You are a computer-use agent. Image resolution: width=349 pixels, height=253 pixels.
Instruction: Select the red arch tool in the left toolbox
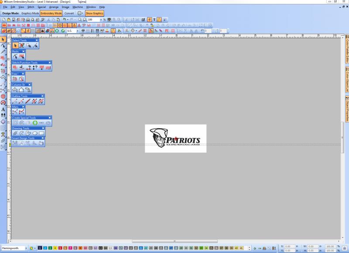3,103
